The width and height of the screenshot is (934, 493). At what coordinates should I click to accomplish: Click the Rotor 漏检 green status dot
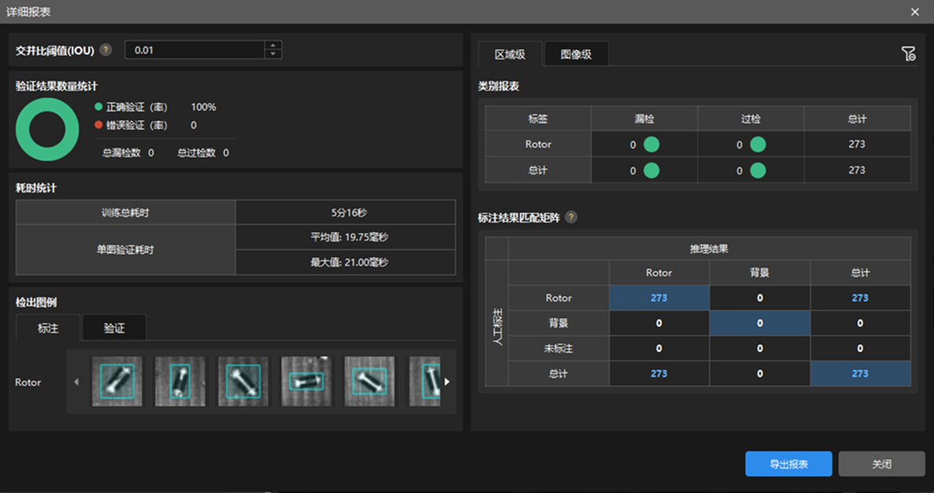[652, 144]
